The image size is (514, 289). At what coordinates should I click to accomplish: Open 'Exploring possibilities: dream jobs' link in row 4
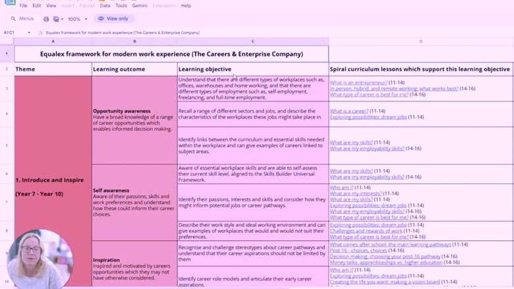368,117
